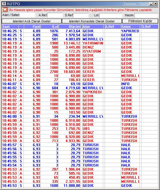
Task: Sort by the Satan column header
Action: click(x=130, y=26)
